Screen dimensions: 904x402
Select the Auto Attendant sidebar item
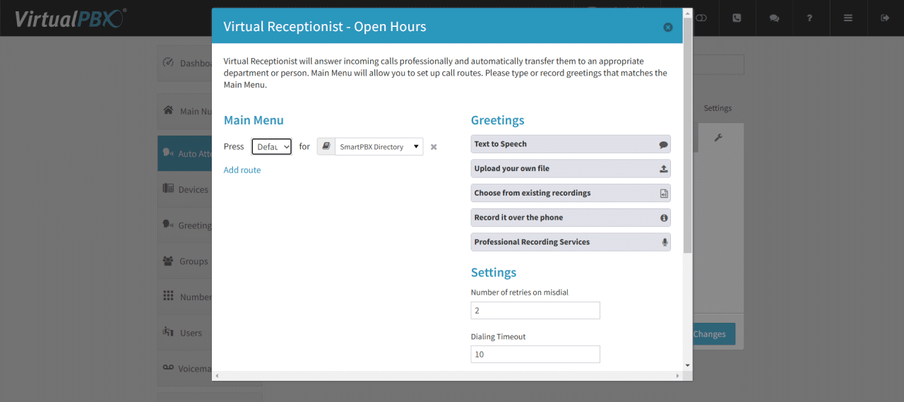point(185,153)
